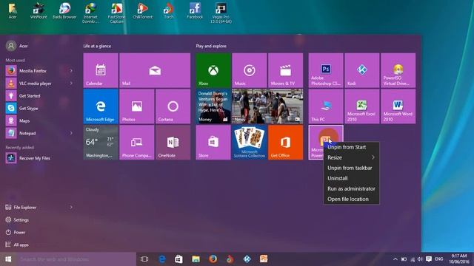Screen dimensions: 474x266
Task: Open Action Center notifications icon
Action: pos(429,259)
